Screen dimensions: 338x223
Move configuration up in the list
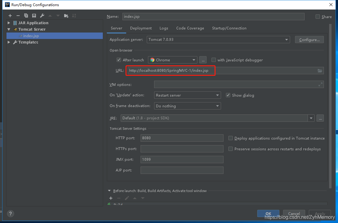(50, 16)
